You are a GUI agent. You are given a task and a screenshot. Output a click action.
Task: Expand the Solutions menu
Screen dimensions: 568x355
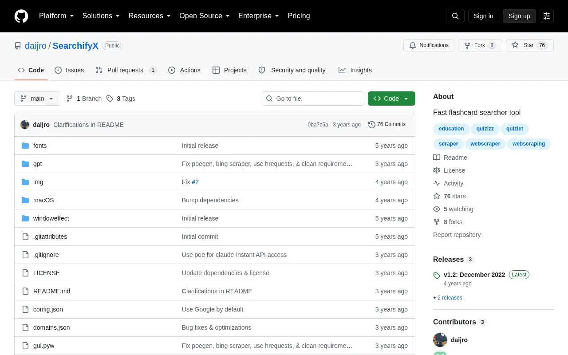101,16
